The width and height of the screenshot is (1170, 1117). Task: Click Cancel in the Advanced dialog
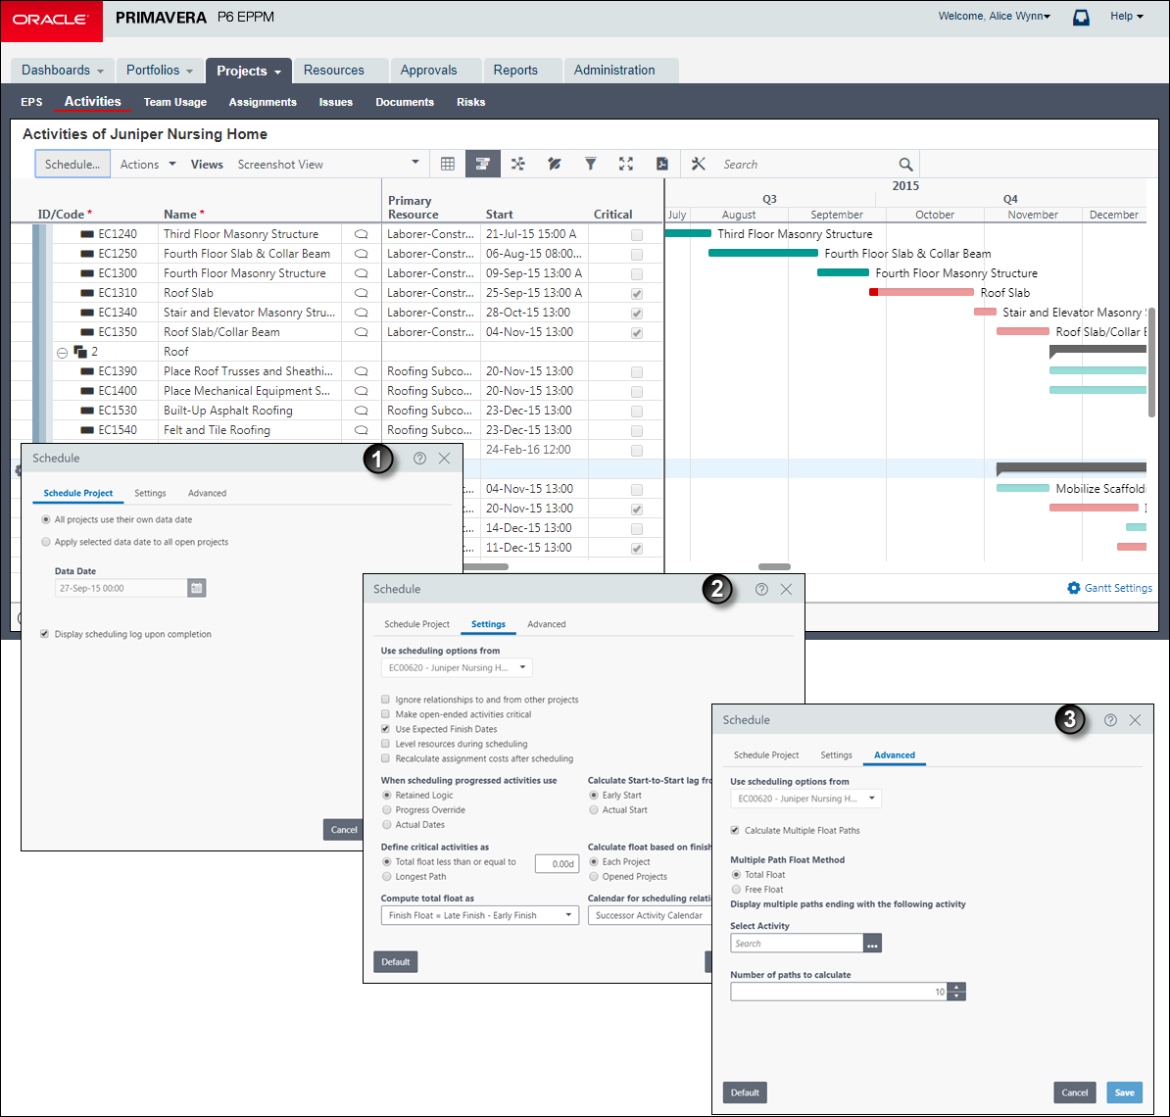(x=1075, y=1093)
